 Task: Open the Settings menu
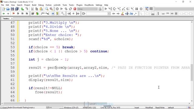pyautogui.click(x=99, y=5)
